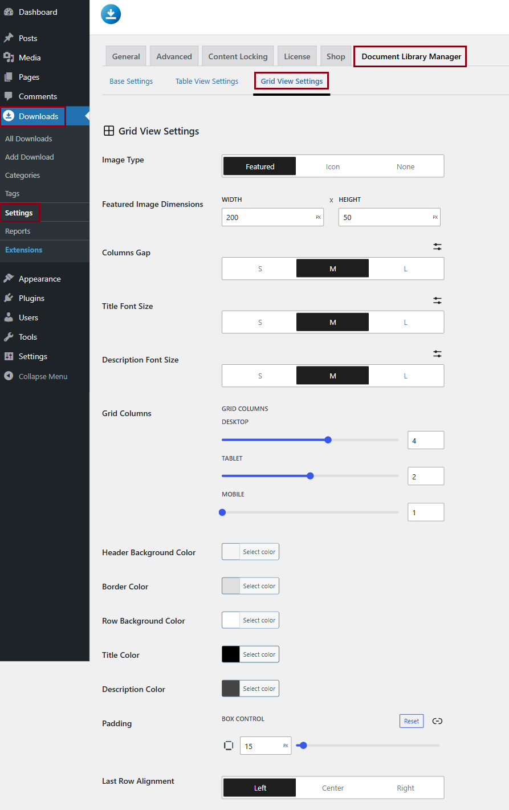Screen dimensions: 509x810
Task: Click the Padding slider handle
Action: 303,745
